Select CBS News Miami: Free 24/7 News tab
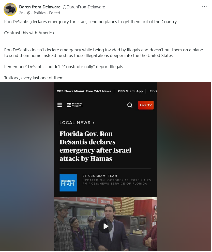 (84, 91)
